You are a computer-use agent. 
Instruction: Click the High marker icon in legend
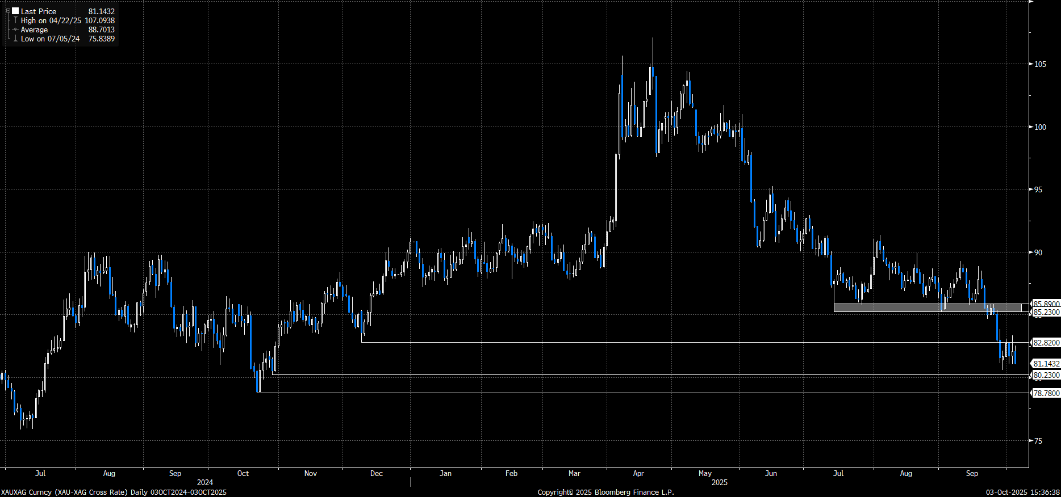click(x=15, y=20)
